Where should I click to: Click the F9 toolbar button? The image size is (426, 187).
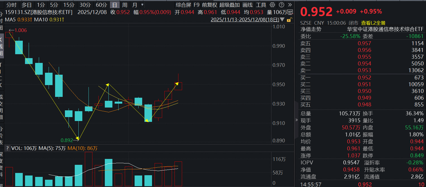(x=196, y=5)
